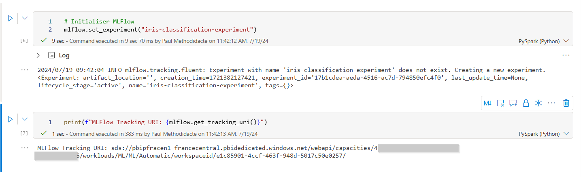581x177 pixels.
Task: Click the Log list icon
Action: click(51, 55)
